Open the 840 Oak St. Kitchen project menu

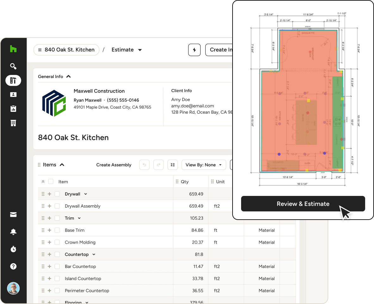coord(66,50)
